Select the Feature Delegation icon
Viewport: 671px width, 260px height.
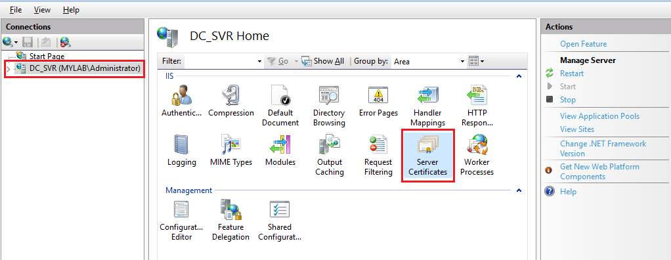230,210
